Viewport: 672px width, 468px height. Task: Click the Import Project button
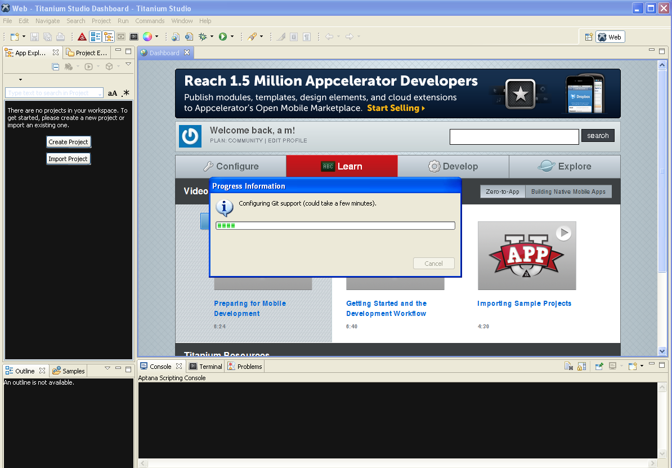[x=68, y=159]
